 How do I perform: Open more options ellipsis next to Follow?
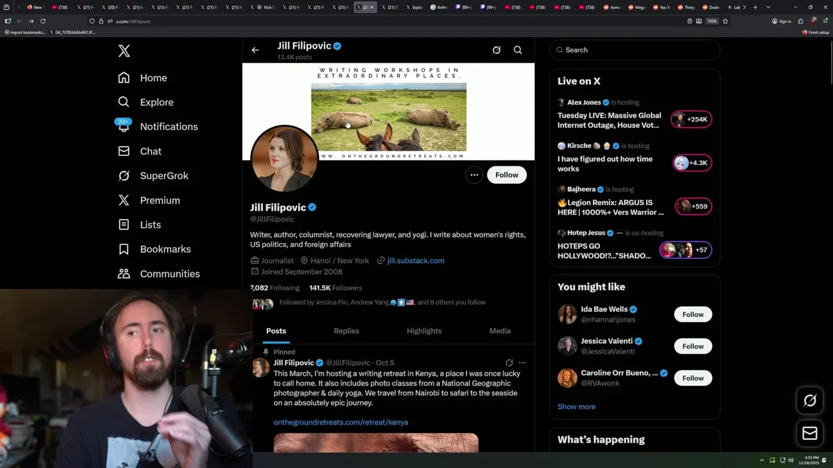click(474, 175)
